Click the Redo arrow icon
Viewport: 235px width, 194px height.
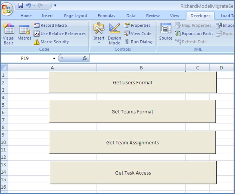click(x=40, y=5)
